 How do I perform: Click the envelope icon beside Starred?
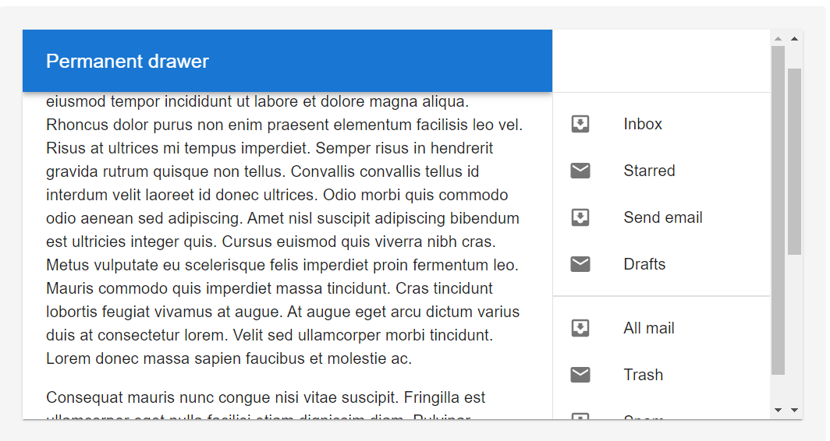[x=580, y=171]
